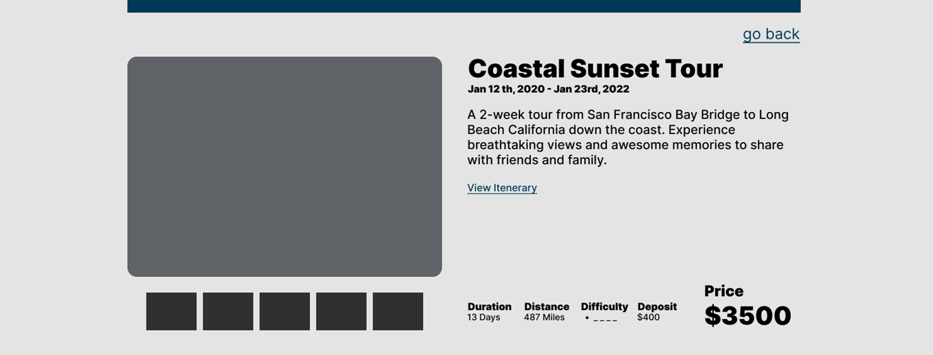Select the fourth gallery thumbnail
This screenshot has height=355, width=933.
pyautogui.click(x=341, y=311)
